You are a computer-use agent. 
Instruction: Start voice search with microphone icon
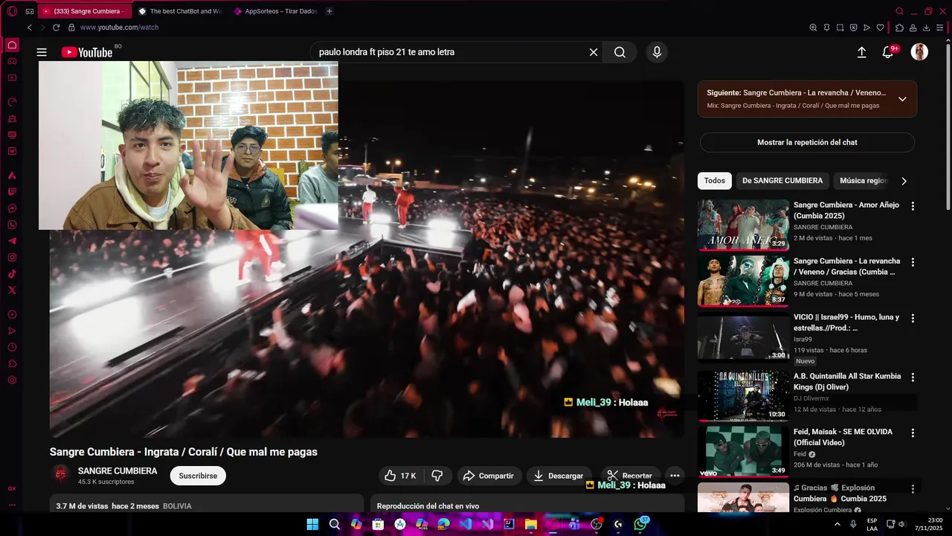coord(657,52)
